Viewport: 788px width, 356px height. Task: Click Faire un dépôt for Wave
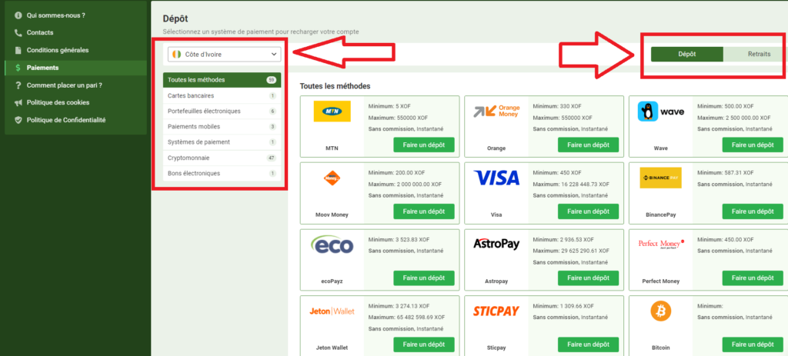pyautogui.click(x=753, y=145)
